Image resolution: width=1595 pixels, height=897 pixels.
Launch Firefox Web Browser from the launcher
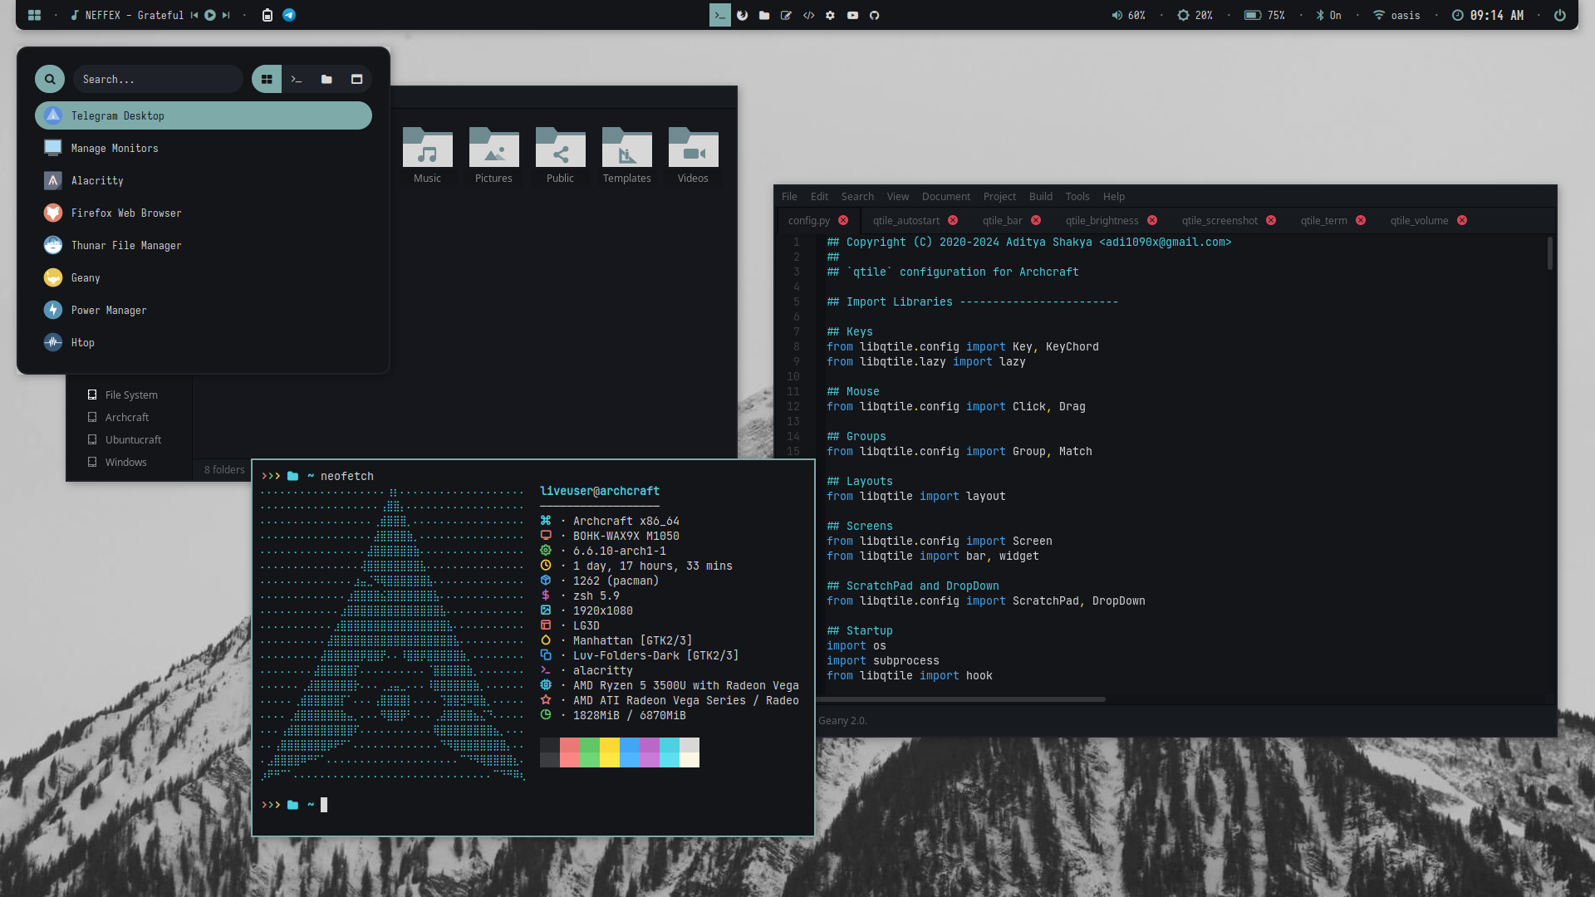(x=125, y=213)
